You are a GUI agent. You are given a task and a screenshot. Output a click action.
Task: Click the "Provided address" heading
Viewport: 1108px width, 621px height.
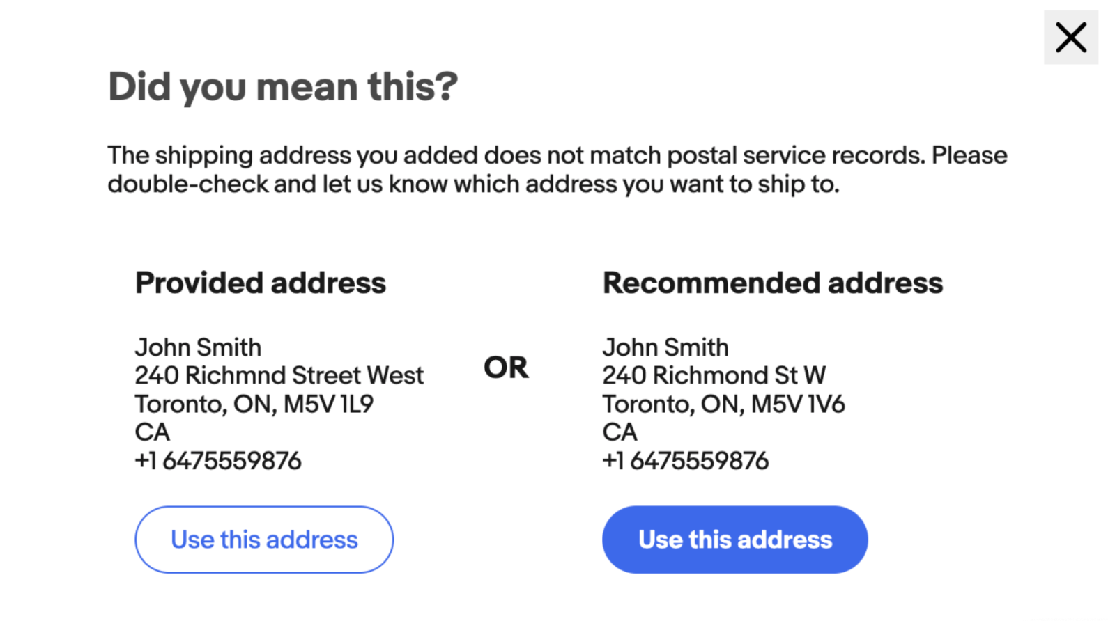pos(260,283)
